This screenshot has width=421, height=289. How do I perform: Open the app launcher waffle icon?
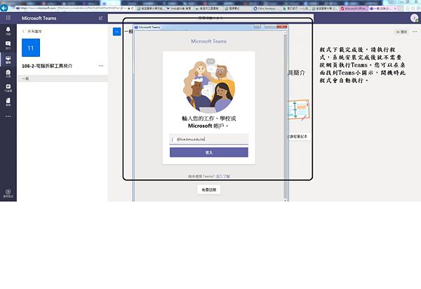coord(8,18)
